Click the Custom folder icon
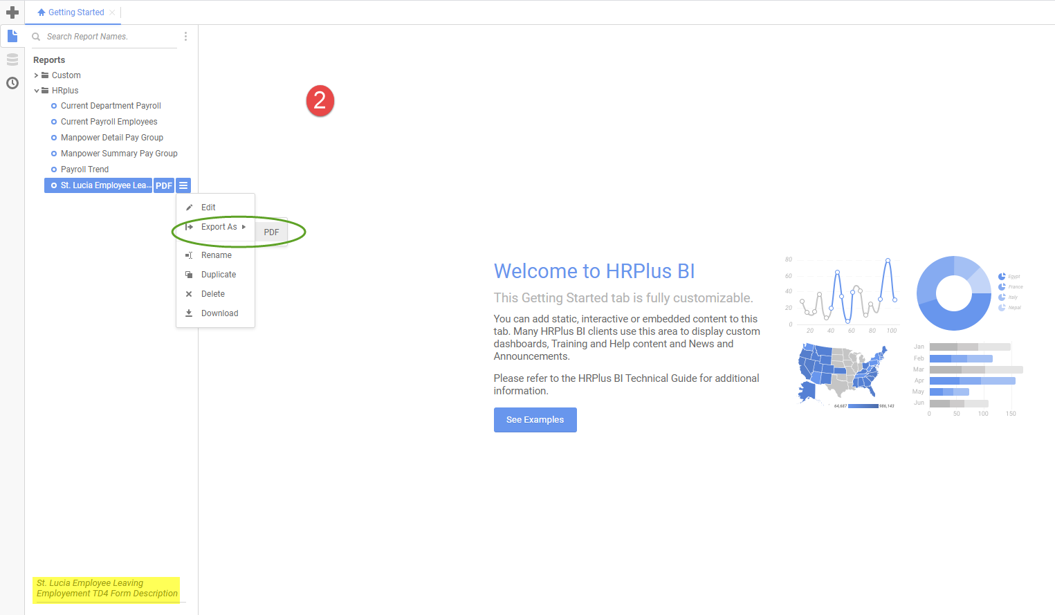This screenshot has height=615, width=1055. click(45, 75)
